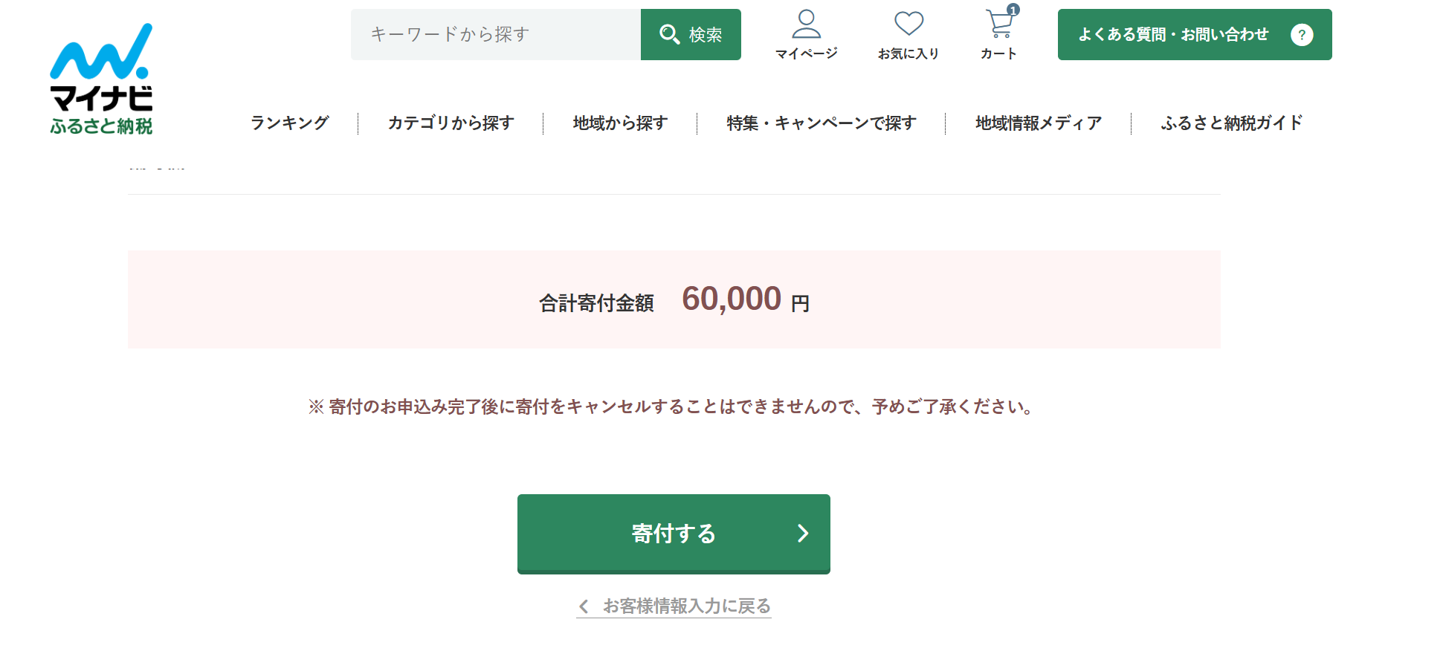Viewport: 1446px width, 651px height.
Task: Click the Mynavi Furusato Nozei logo
Action: tap(101, 79)
